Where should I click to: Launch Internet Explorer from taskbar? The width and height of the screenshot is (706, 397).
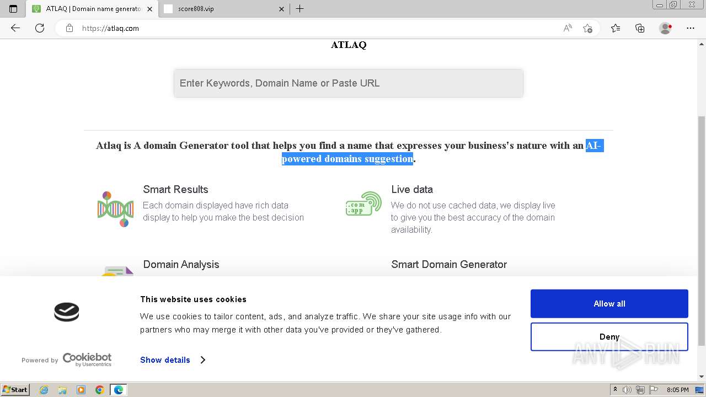pyautogui.click(x=44, y=390)
